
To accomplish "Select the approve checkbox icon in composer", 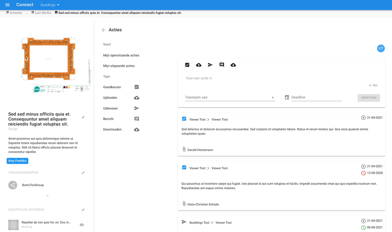I will coord(187,65).
